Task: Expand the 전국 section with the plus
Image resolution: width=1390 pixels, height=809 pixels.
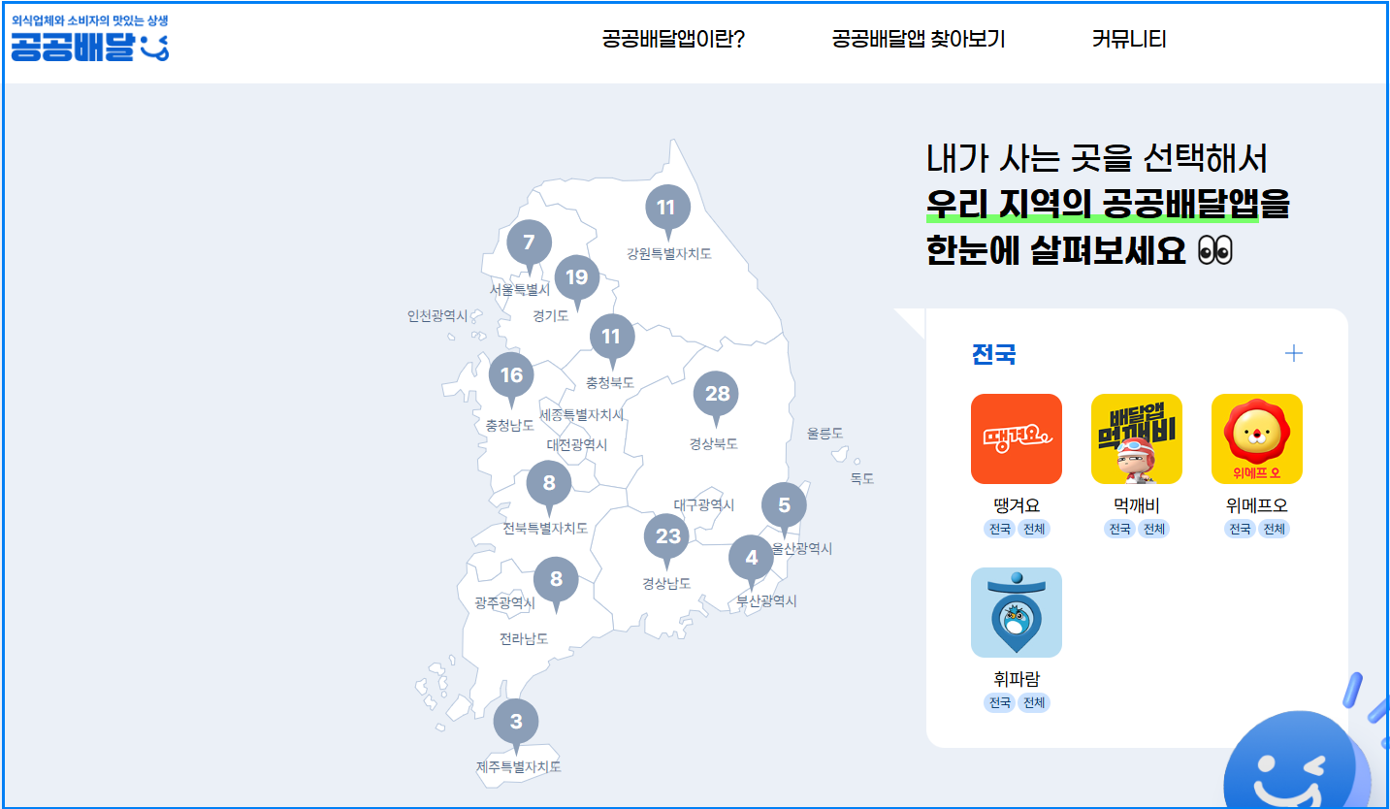Action: pos(1293,353)
